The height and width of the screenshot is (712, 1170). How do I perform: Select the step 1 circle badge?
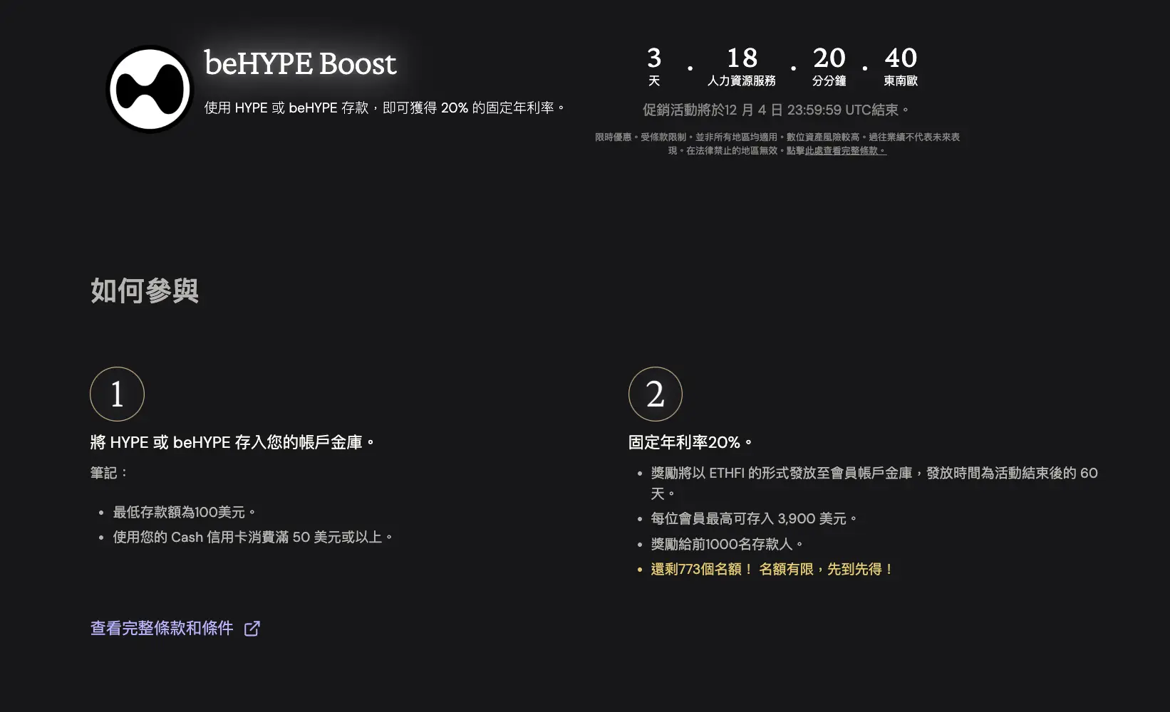click(x=116, y=394)
